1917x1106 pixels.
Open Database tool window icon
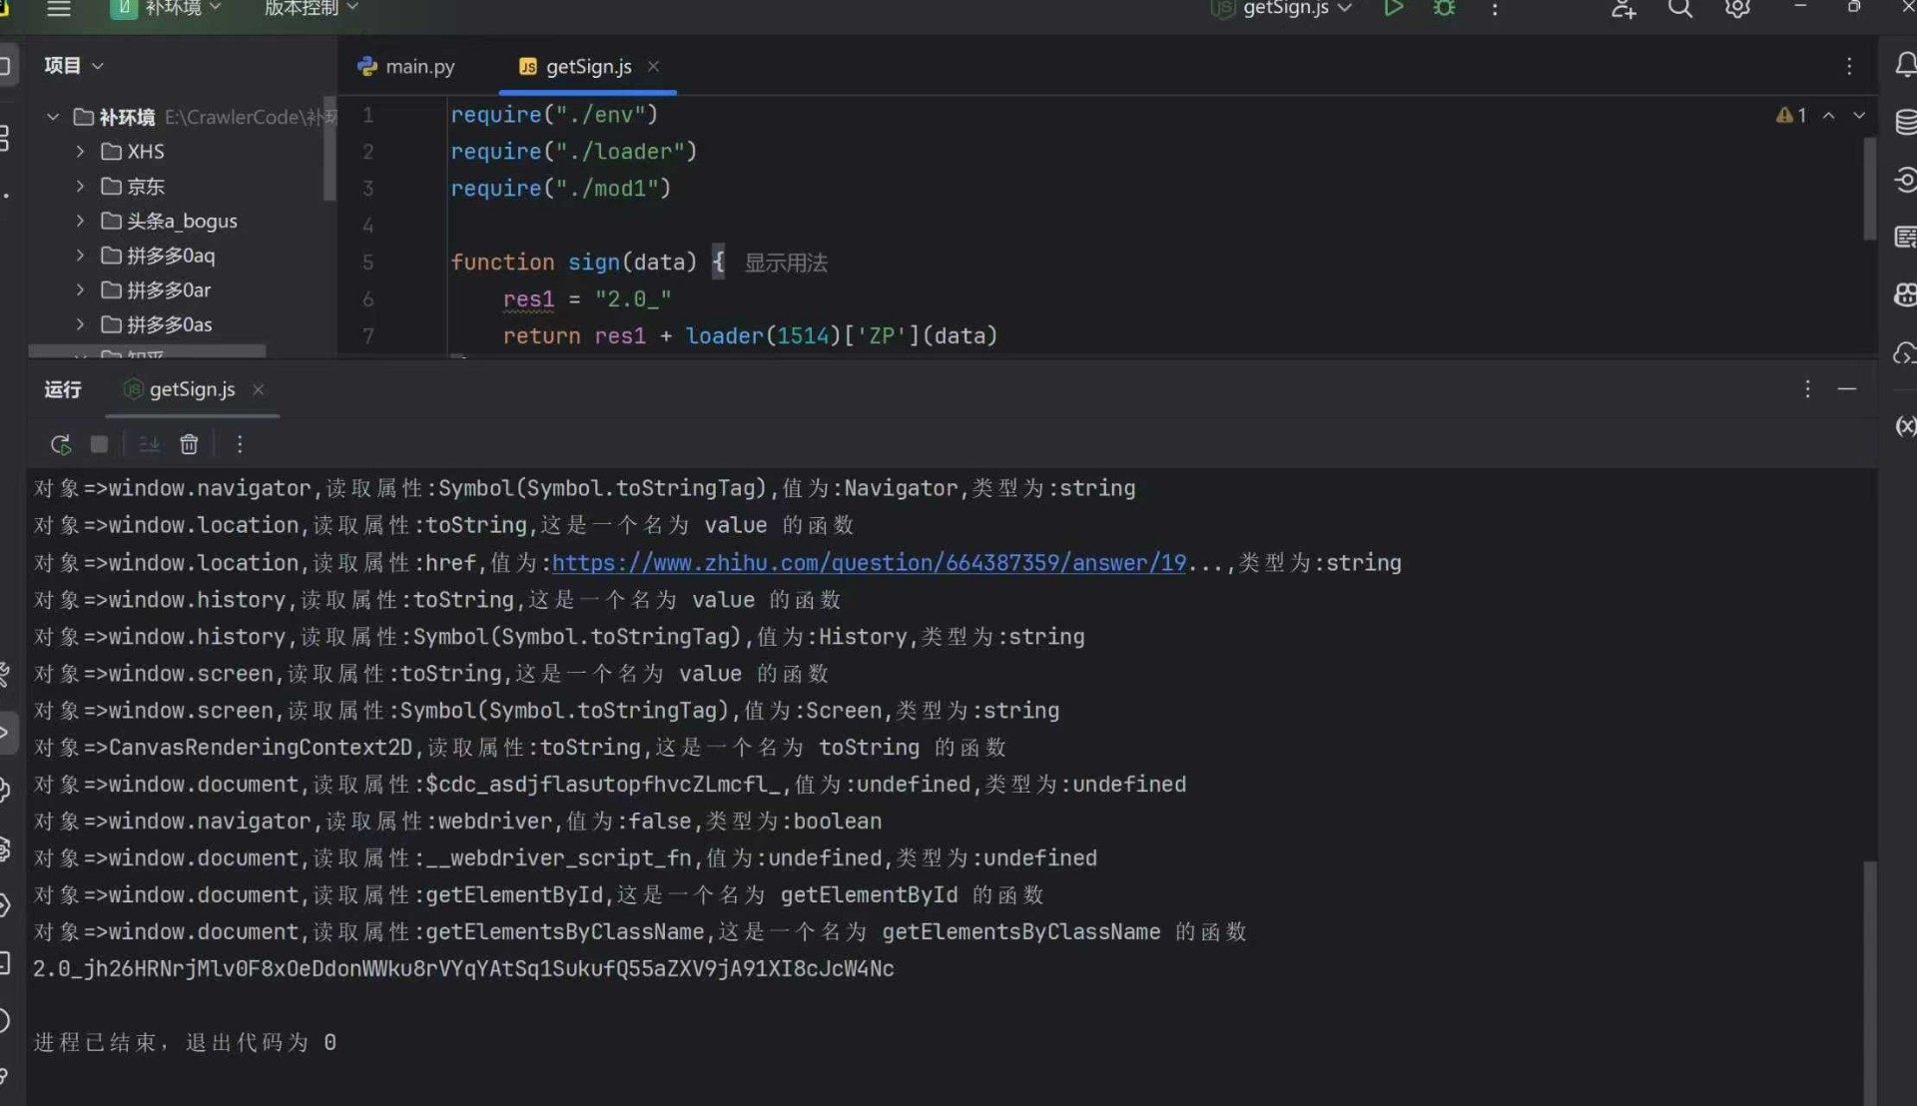click(1905, 122)
